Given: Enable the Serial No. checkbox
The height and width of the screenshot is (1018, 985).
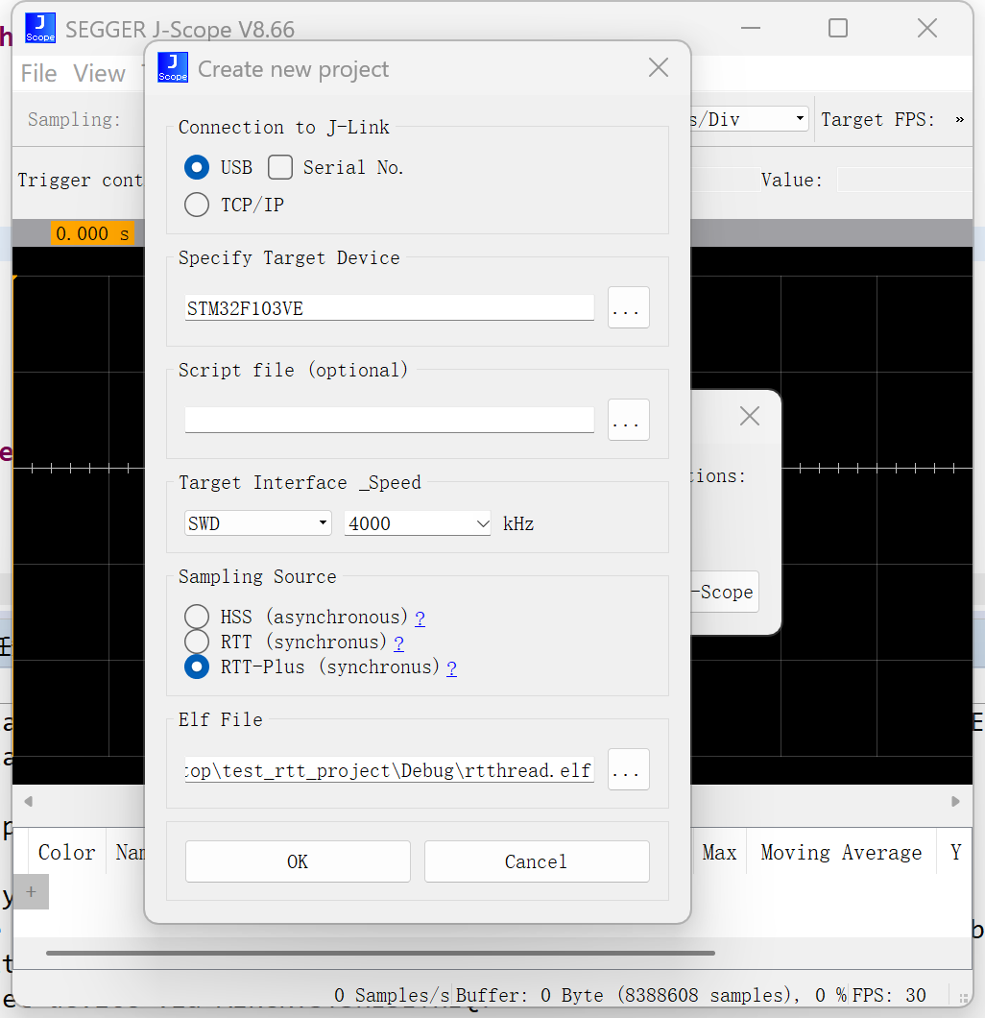Looking at the screenshot, I should pos(280,167).
